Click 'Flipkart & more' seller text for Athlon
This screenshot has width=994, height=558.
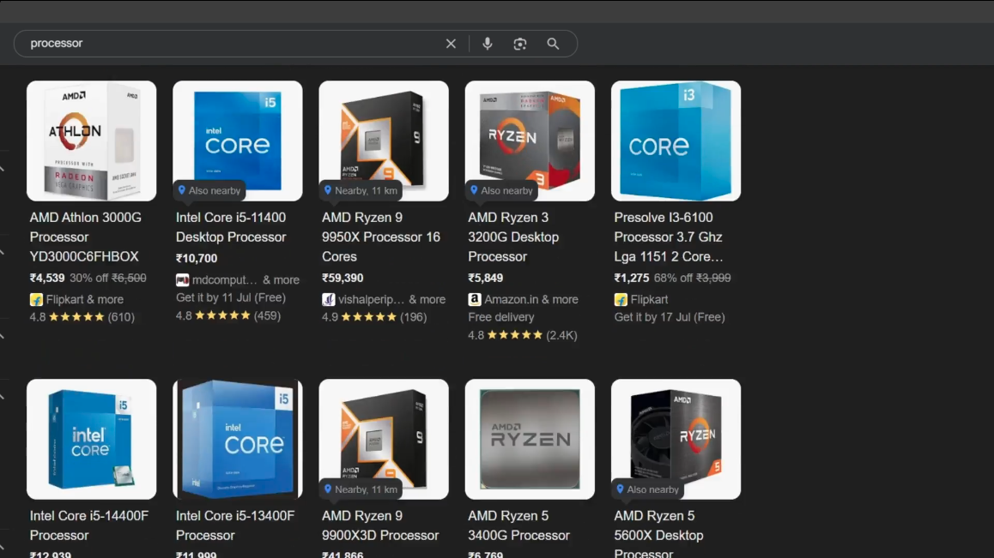point(85,300)
